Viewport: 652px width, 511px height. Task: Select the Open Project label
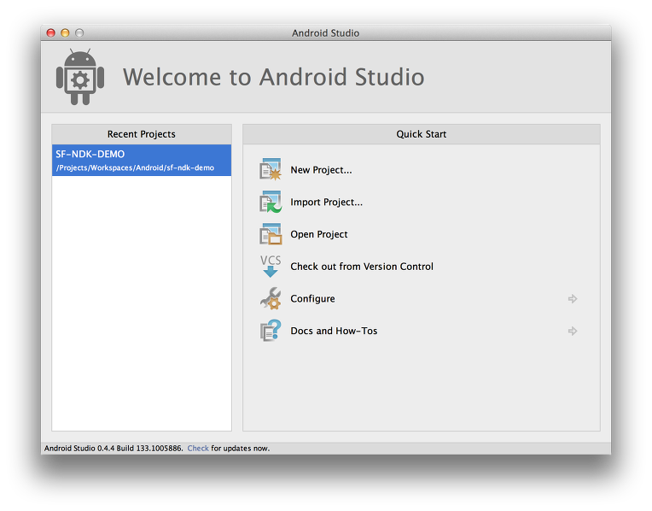(x=319, y=234)
